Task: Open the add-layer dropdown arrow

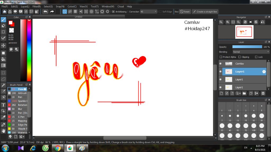Action: (240, 93)
